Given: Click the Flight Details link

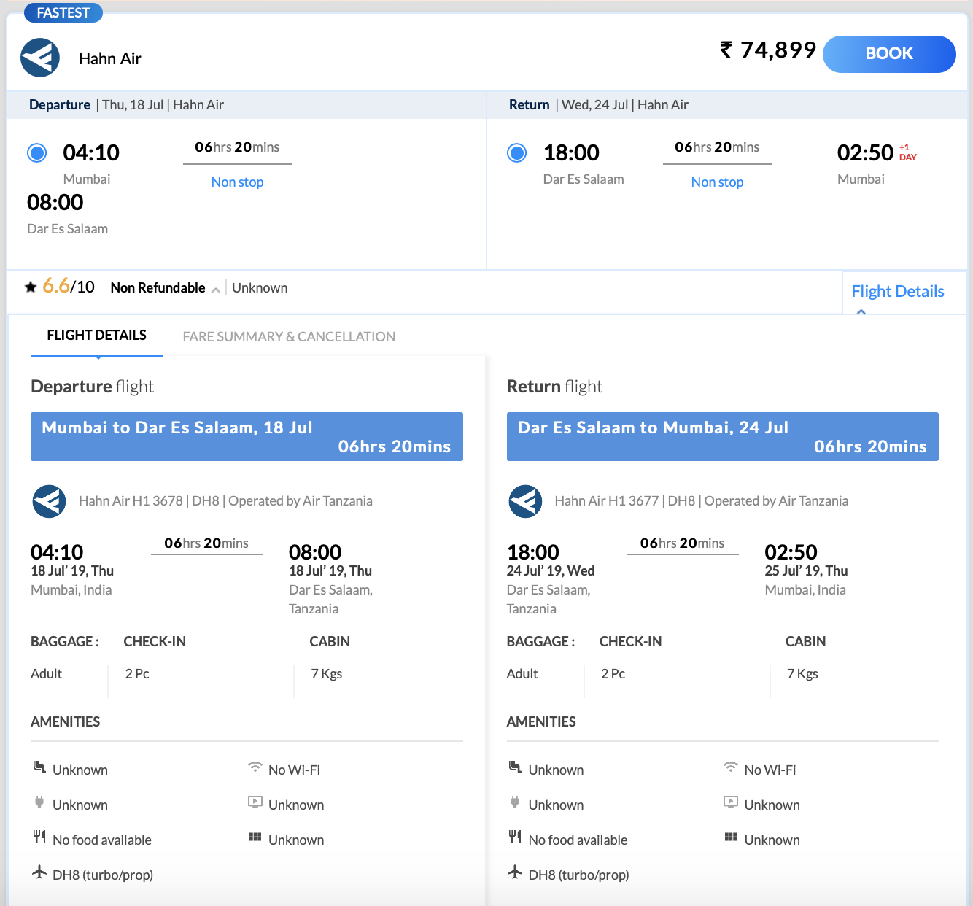Looking at the screenshot, I should pyautogui.click(x=898, y=291).
